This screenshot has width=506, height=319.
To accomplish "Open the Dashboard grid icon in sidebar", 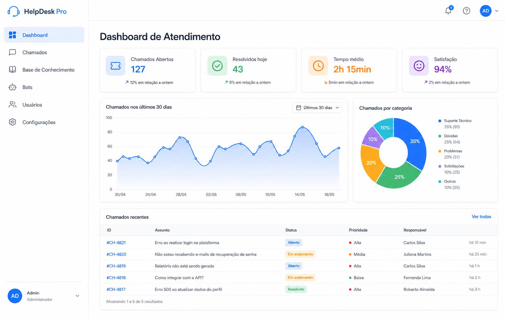I will [x=12, y=35].
